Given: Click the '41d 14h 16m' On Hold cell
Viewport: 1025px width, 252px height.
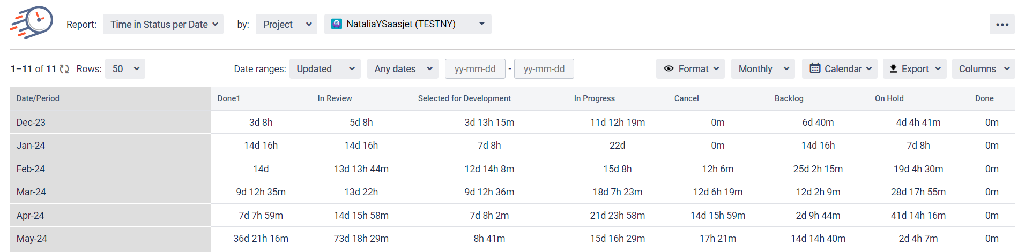Looking at the screenshot, I should 918,216.
